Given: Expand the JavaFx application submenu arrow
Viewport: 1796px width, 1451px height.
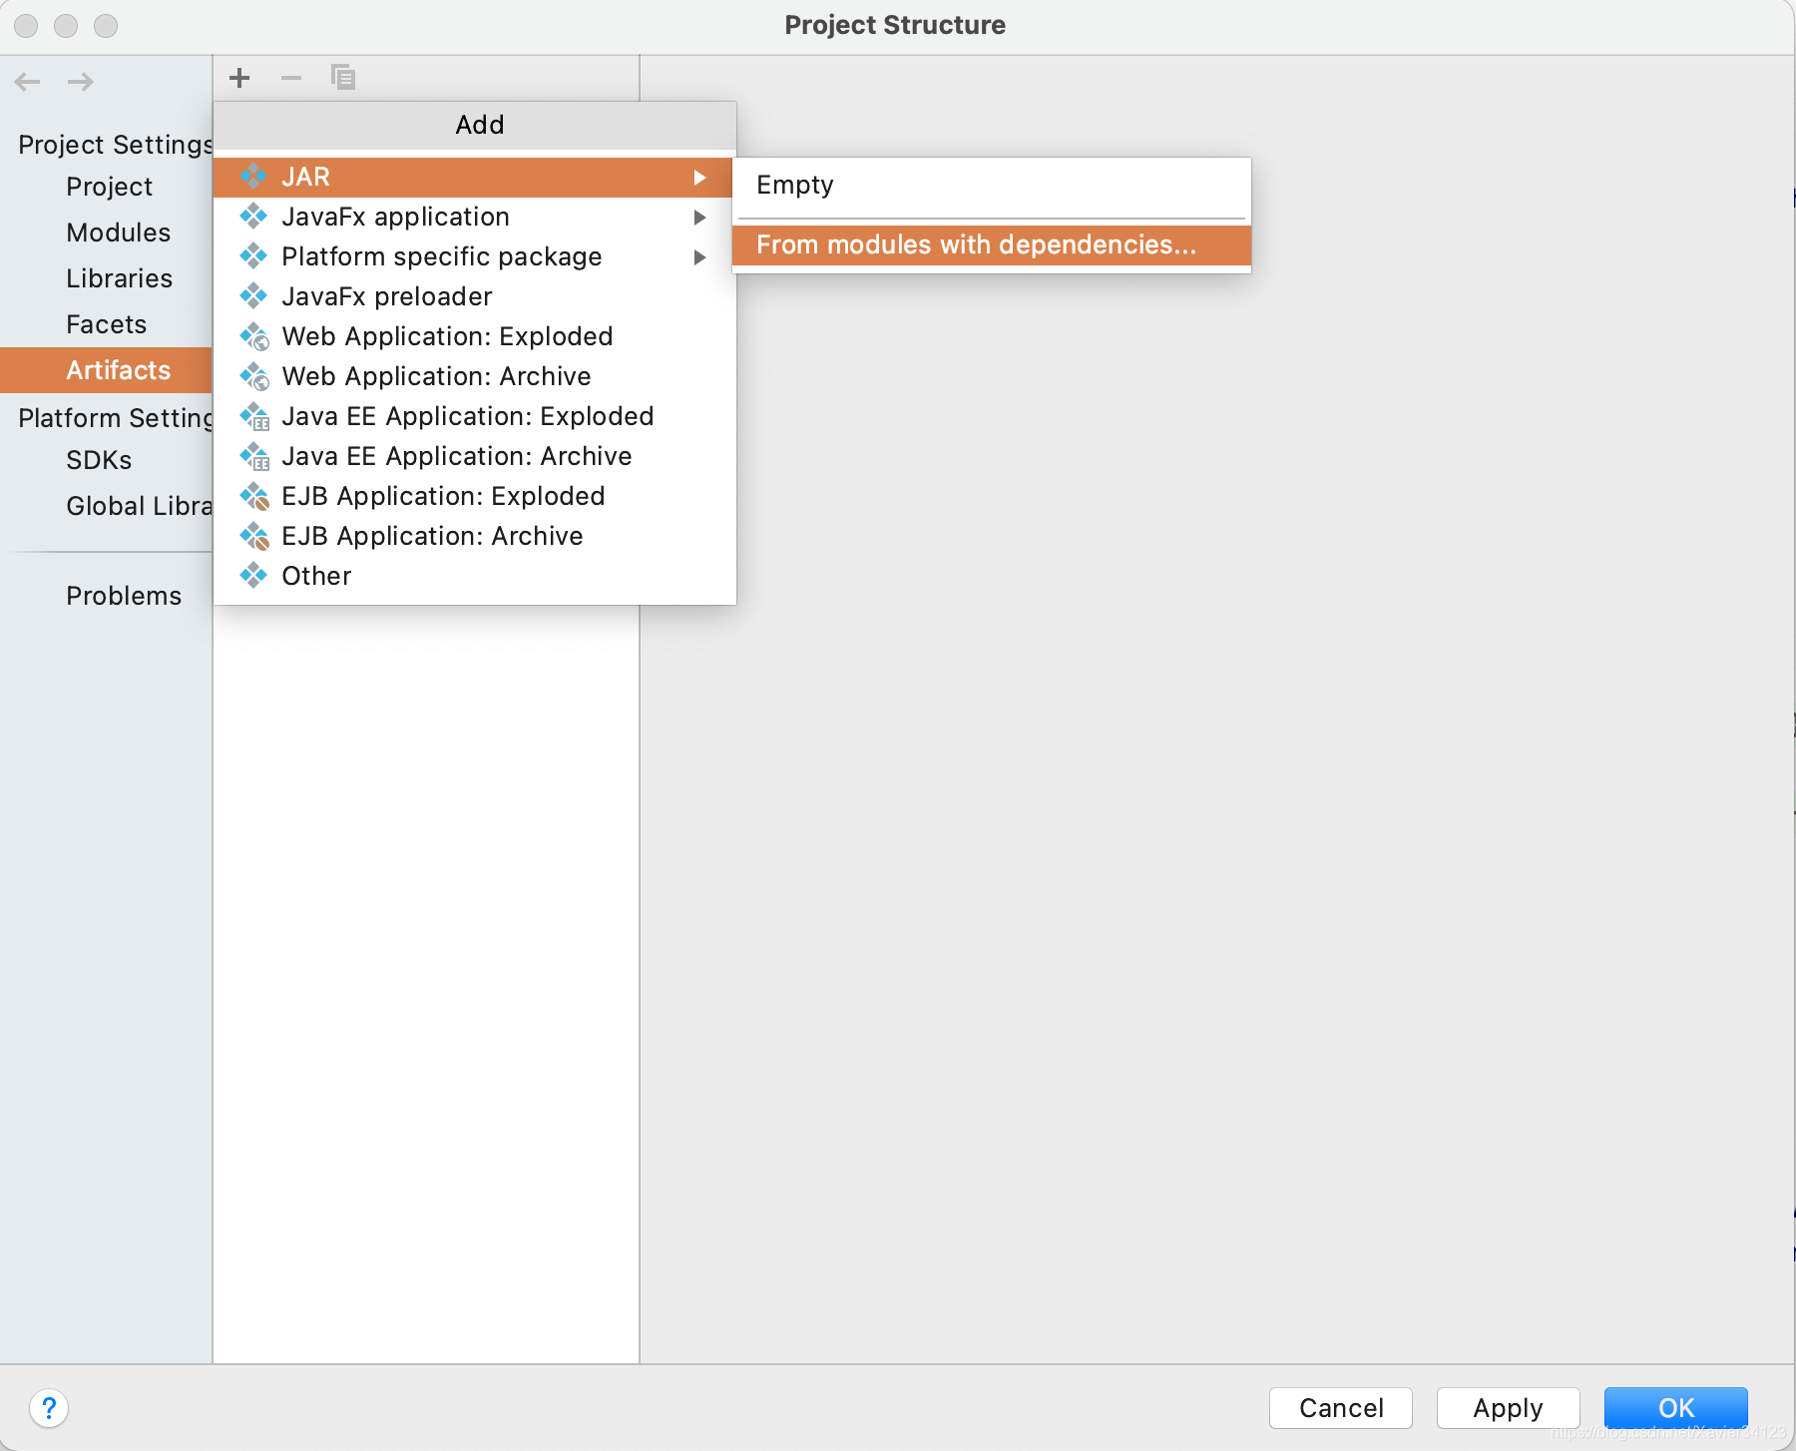Looking at the screenshot, I should pyautogui.click(x=700, y=218).
